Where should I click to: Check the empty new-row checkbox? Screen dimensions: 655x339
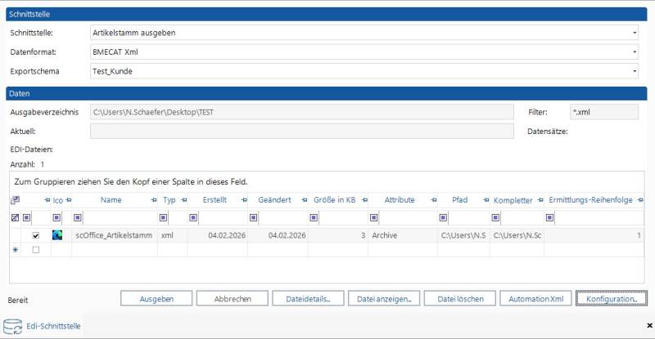tap(35, 249)
